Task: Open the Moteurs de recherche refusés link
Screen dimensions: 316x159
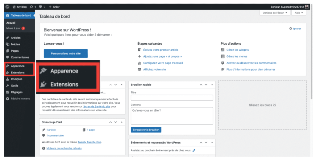Action: [x=64, y=148]
